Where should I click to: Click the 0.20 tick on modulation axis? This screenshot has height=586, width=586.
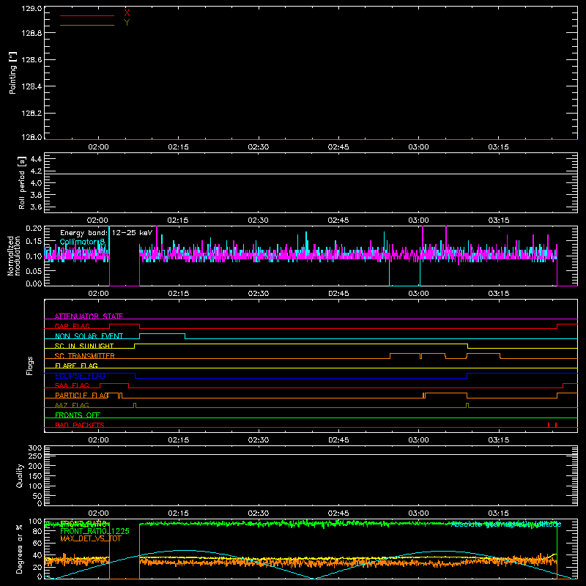point(34,228)
